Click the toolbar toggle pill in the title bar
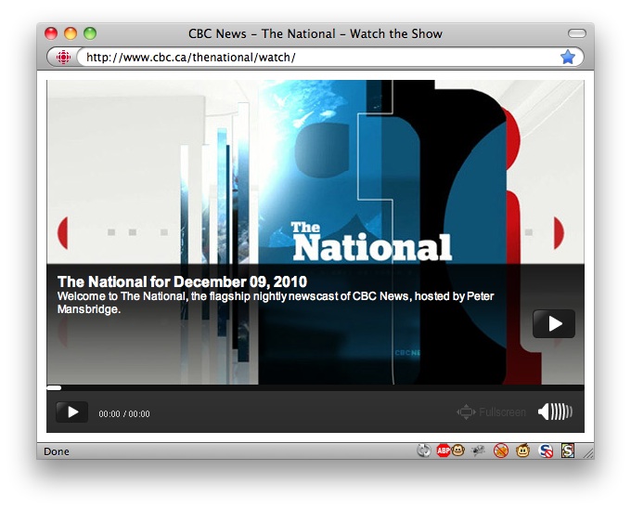 tap(576, 33)
